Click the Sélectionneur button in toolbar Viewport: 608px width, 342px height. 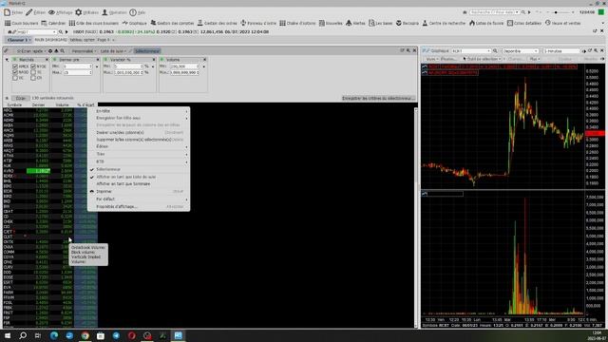[147, 50]
